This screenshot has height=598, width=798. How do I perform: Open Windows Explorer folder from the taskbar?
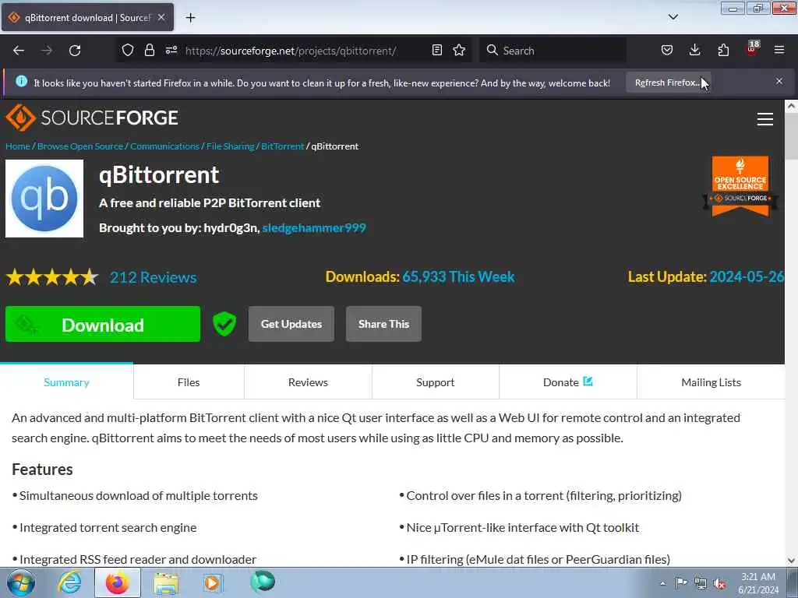coord(166,583)
